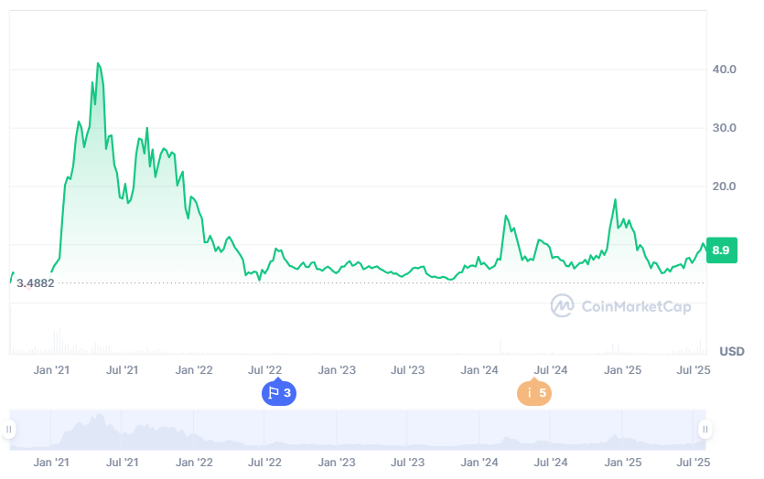
Task: Click the 20.0 y-axis label
Action: point(725,186)
